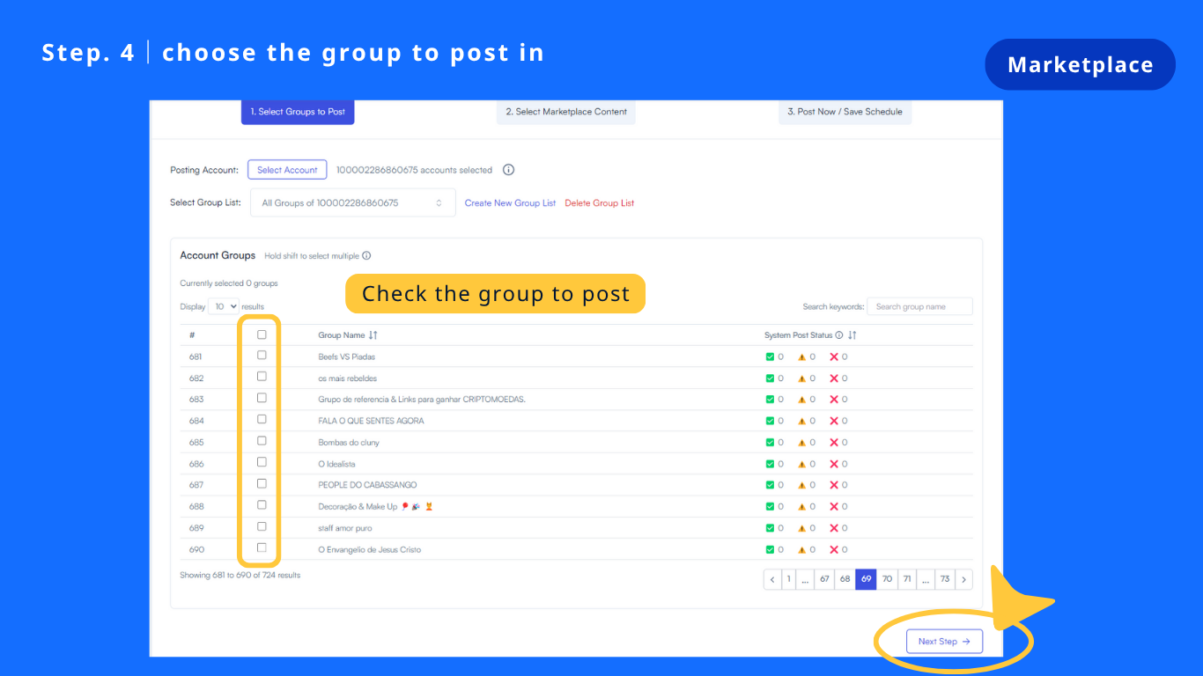Select the O Idealista group checkbox
This screenshot has height=676, width=1203.
point(262,462)
